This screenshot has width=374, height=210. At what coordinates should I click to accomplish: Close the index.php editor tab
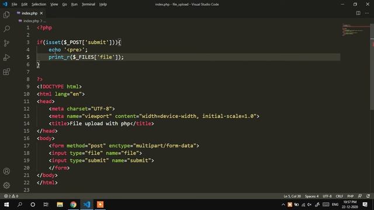(x=41, y=13)
